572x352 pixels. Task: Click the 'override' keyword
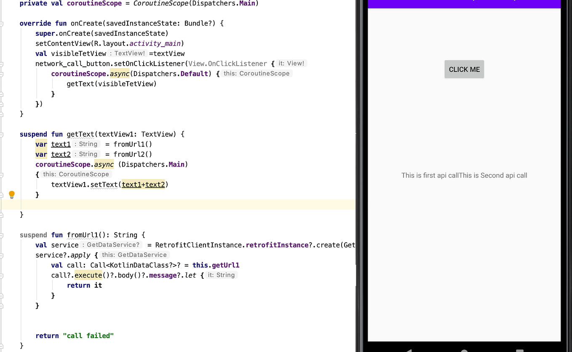[x=35, y=23]
